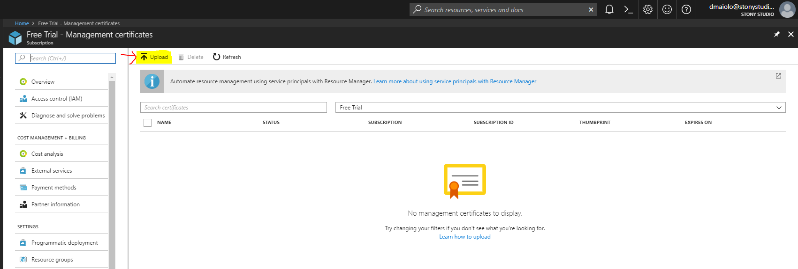Screen dimensions: 798x269
Task: Close the Management certificates blade
Action: coord(791,34)
